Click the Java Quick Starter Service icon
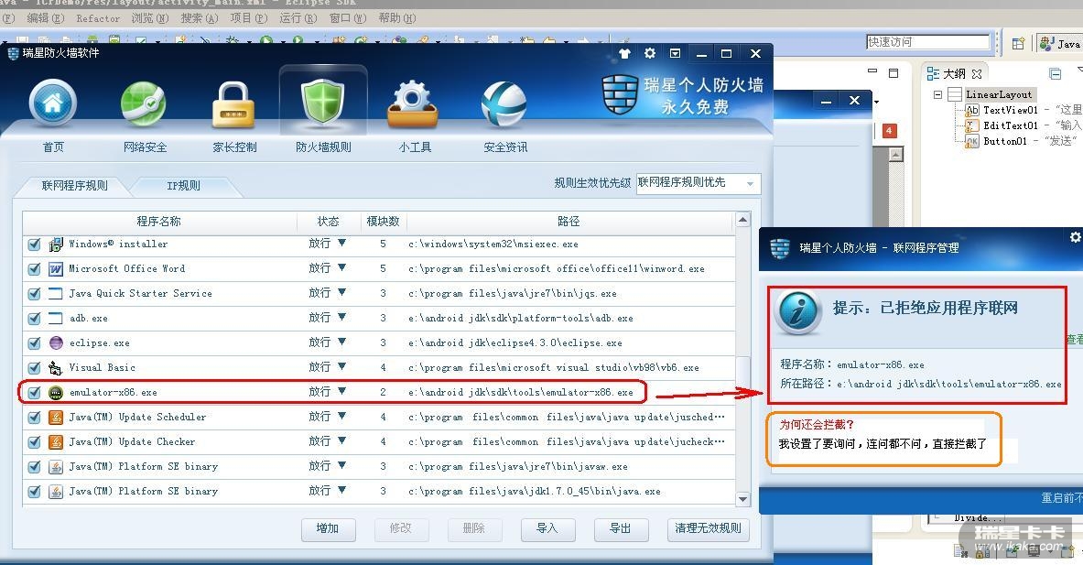This screenshot has height=565, width=1083. tap(56, 294)
